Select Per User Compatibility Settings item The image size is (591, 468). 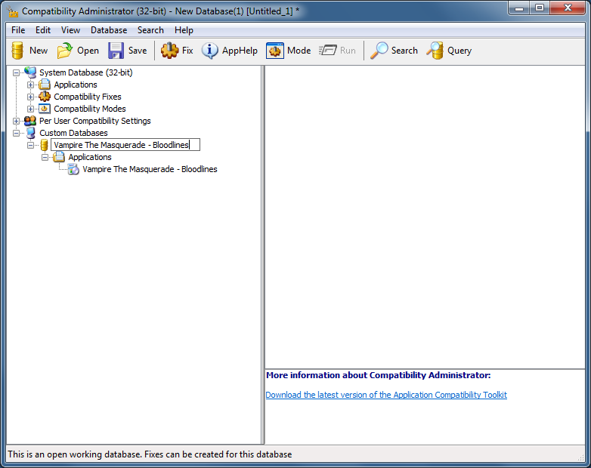click(x=95, y=121)
